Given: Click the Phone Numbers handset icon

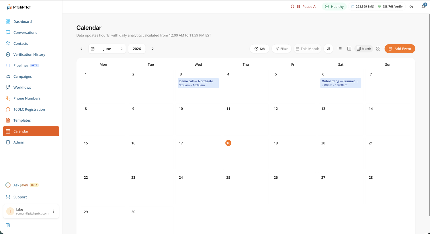Looking at the screenshot, I should click(x=8, y=98).
